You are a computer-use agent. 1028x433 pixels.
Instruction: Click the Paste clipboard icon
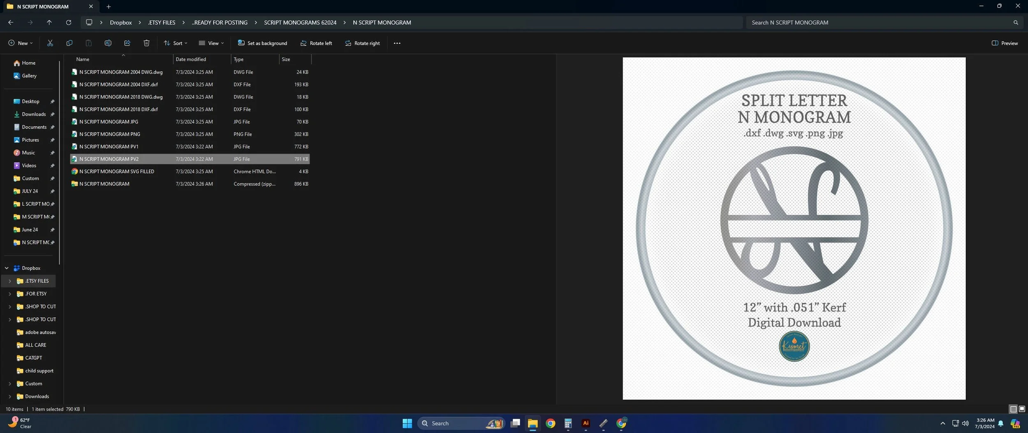tap(88, 43)
